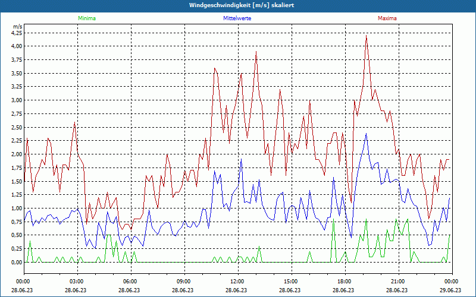Click the 4,25 y-axis value
Viewport: 476px width, 297px height.
(17, 33)
